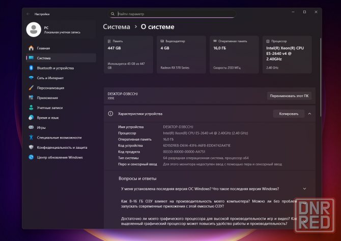Click the Оперативная память card icon
Image resolution: width=341 pixels, height=241 pixels.
point(215,41)
